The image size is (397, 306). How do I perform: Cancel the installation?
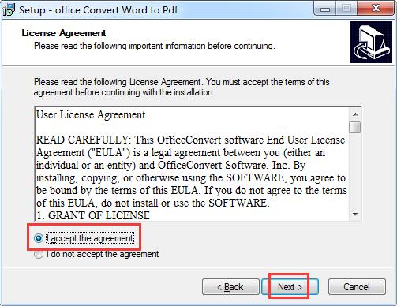coord(357,287)
